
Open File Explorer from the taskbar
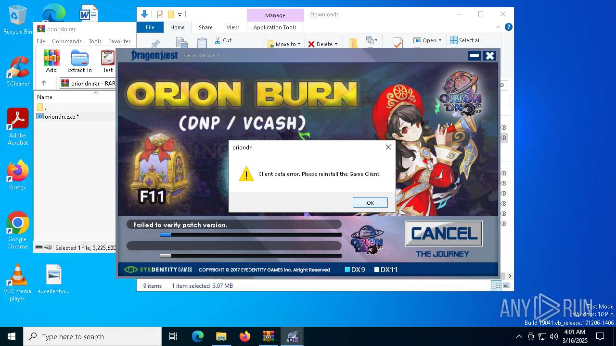[x=221, y=336]
